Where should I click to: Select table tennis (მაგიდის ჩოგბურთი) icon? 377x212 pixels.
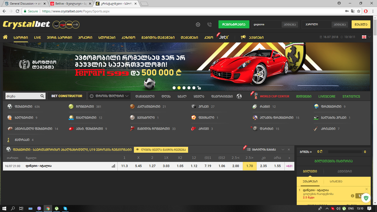132,128
